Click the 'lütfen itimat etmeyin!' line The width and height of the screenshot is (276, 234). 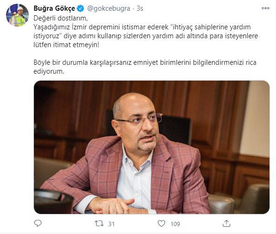point(66,45)
